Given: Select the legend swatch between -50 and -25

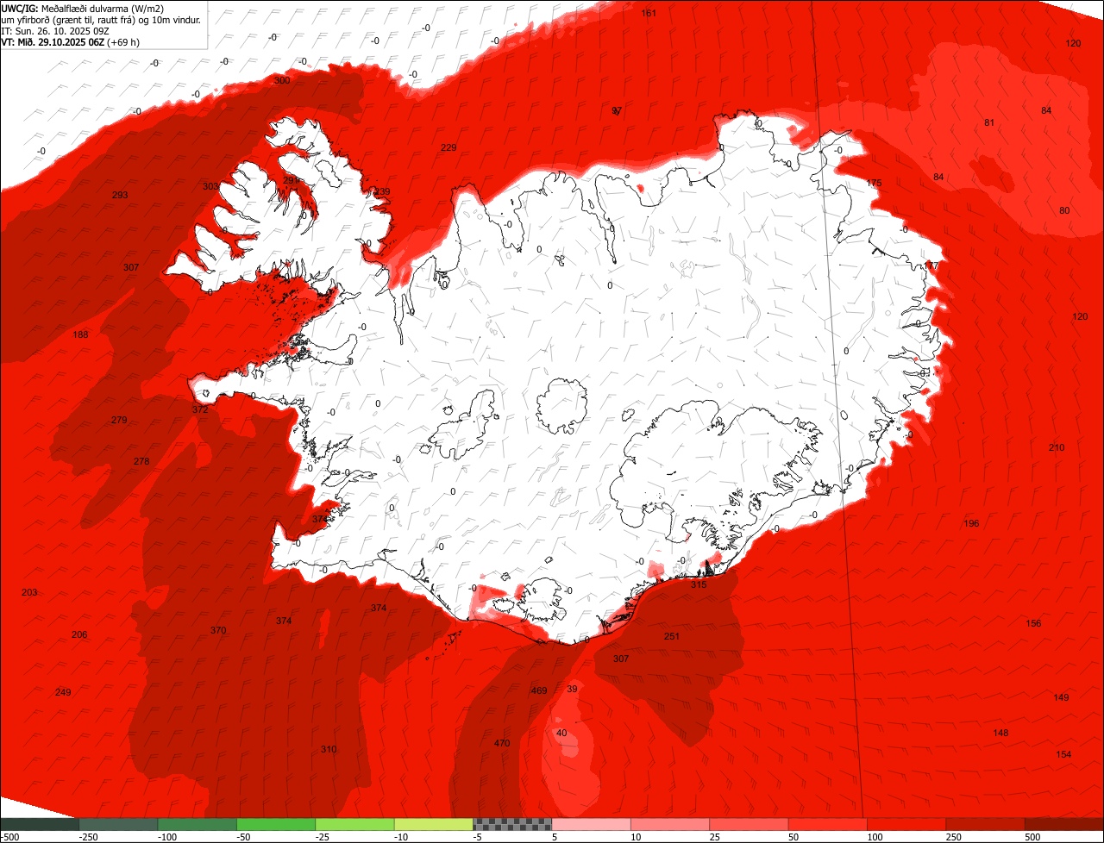Looking at the screenshot, I should [x=276, y=824].
